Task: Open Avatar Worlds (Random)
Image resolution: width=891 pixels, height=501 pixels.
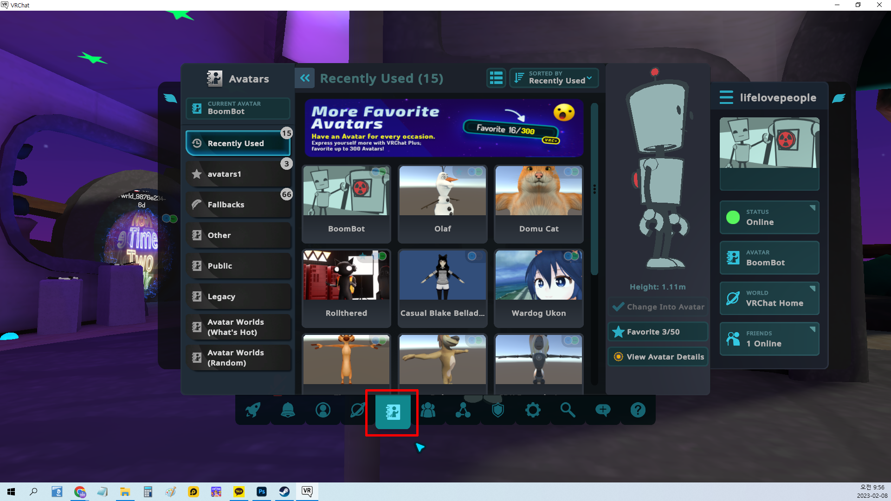Action: point(238,358)
